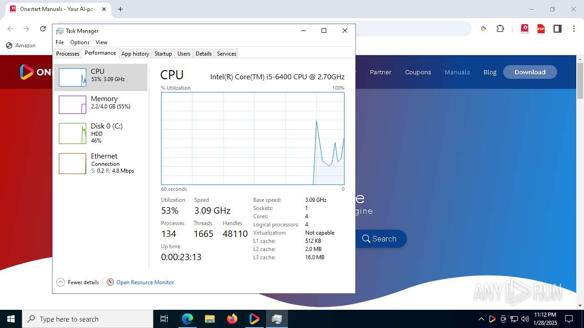Click the Processes count 134
The height and width of the screenshot is (328, 584).
(x=168, y=234)
